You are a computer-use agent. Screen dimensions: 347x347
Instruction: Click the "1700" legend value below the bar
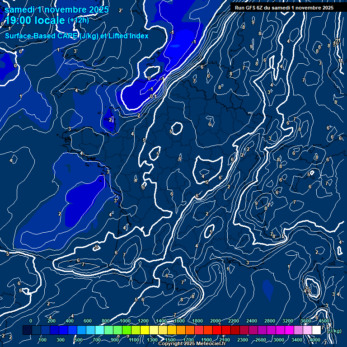click(188, 340)
